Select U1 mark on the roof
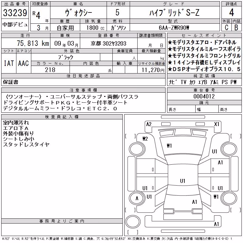The height and width of the screenshot is (243, 243). 183,181
